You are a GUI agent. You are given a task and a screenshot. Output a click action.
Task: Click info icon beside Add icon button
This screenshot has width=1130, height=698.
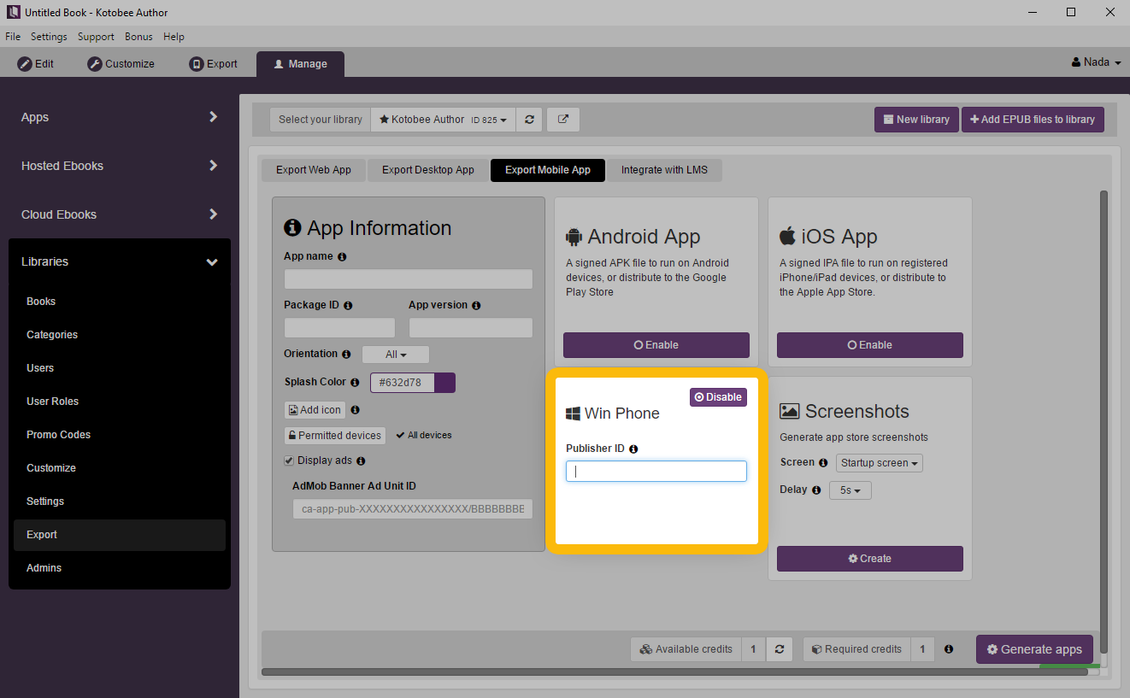click(x=355, y=410)
